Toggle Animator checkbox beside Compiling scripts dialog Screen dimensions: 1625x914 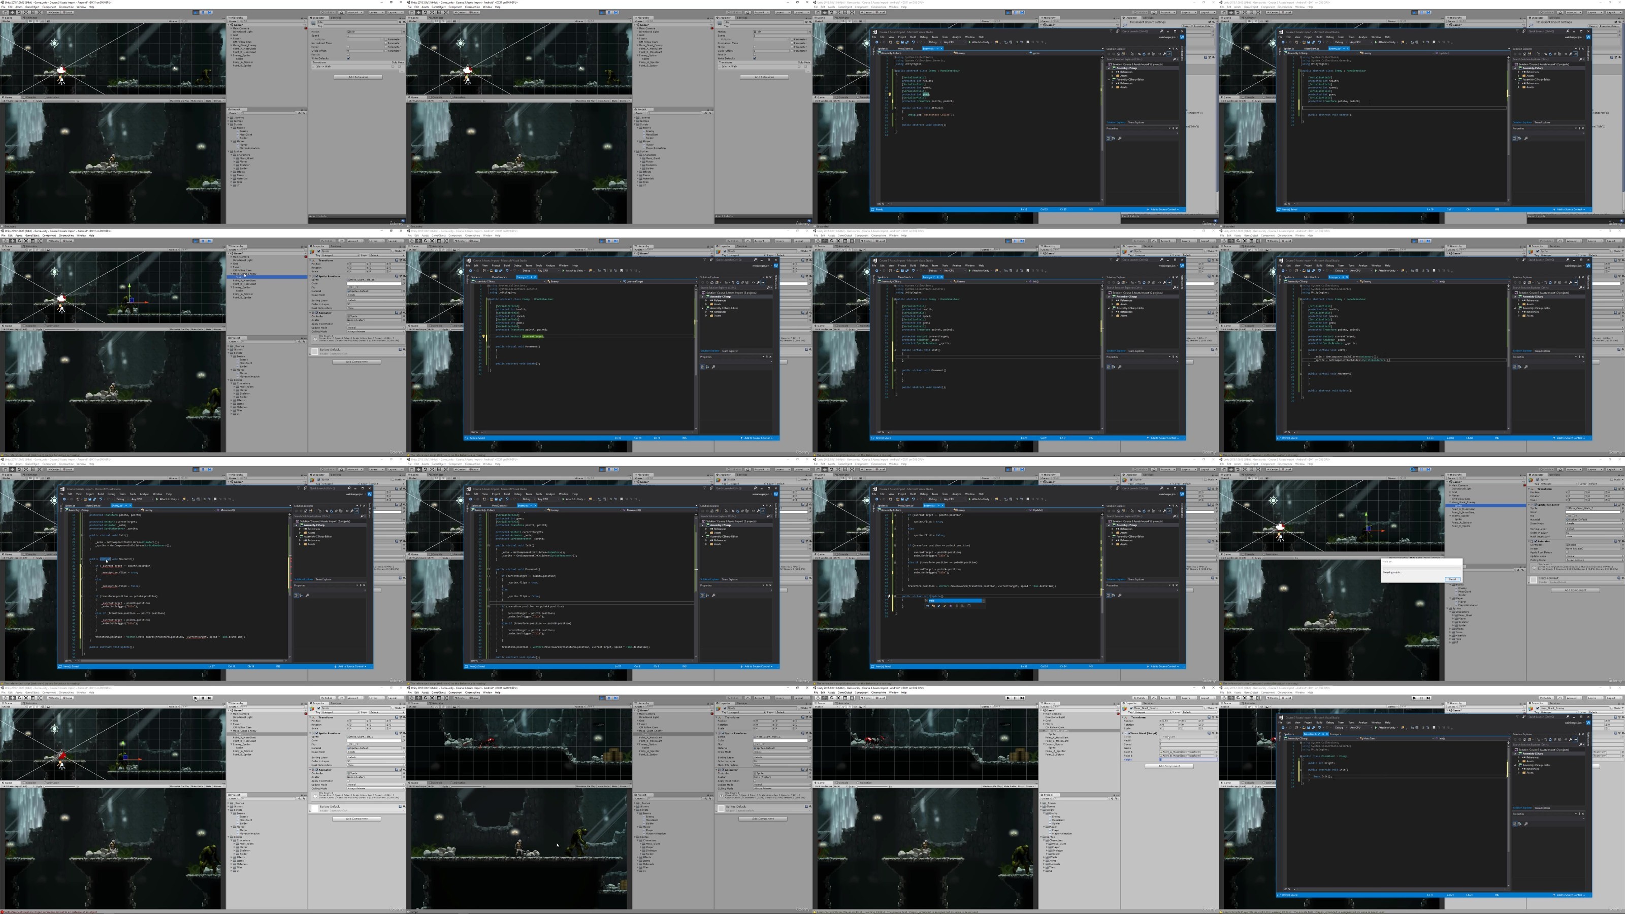[x=1536, y=542]
